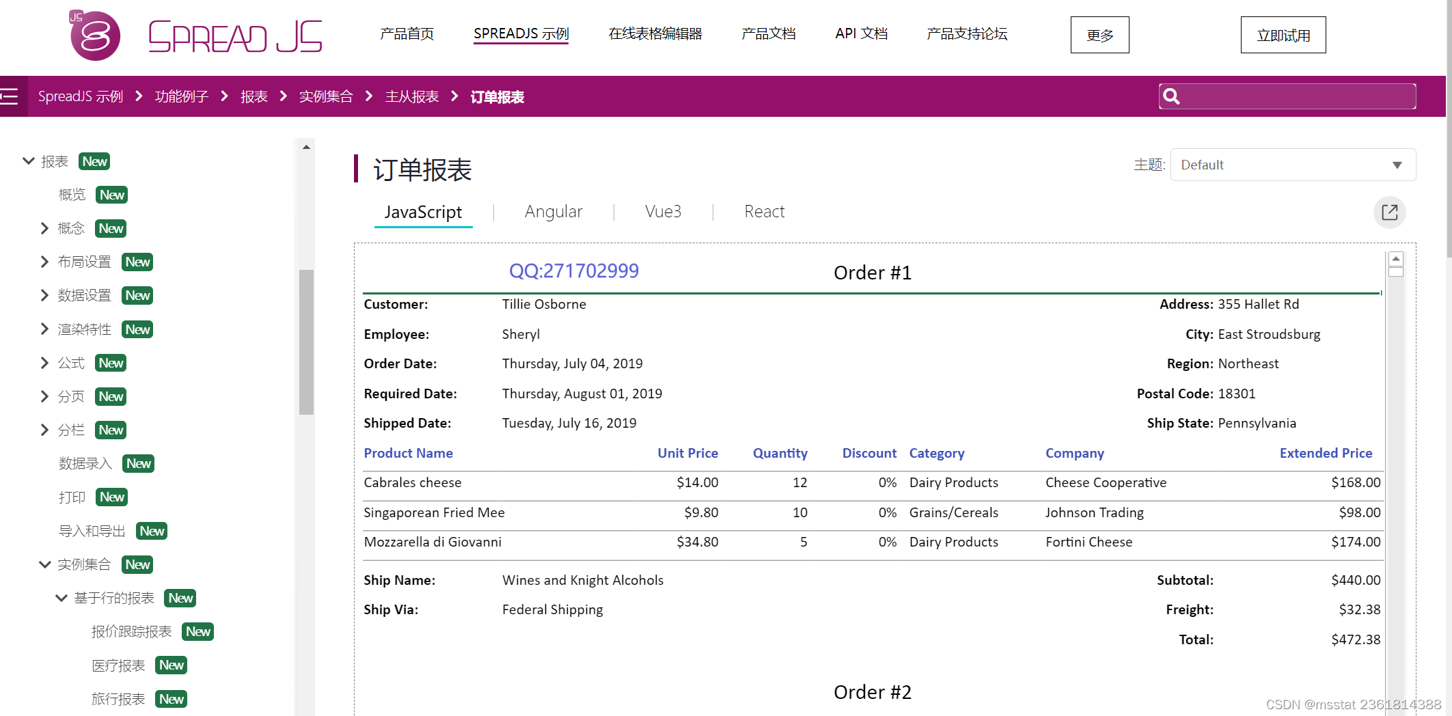Open 产品支持论坛 navigation item
Viewport: 1452px width, 716px height.
[x=967, y=33]
